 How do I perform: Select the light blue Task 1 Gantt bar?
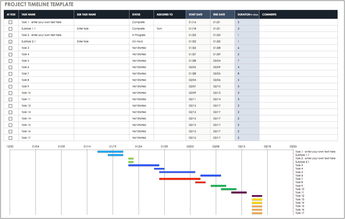[110, 152]
